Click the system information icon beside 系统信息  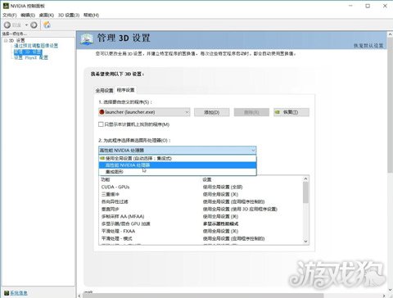7,293
